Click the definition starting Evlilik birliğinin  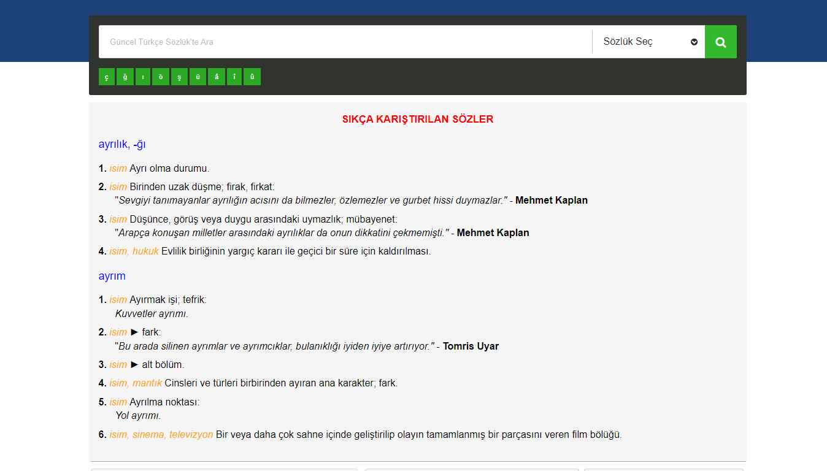(296, 251)
